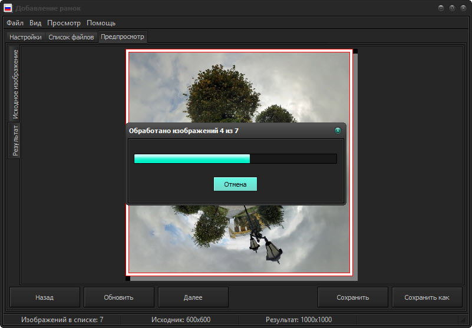This screenshot has width=472, height=328.
Task: Click the Обновить button
Action: tap(118, 297)
